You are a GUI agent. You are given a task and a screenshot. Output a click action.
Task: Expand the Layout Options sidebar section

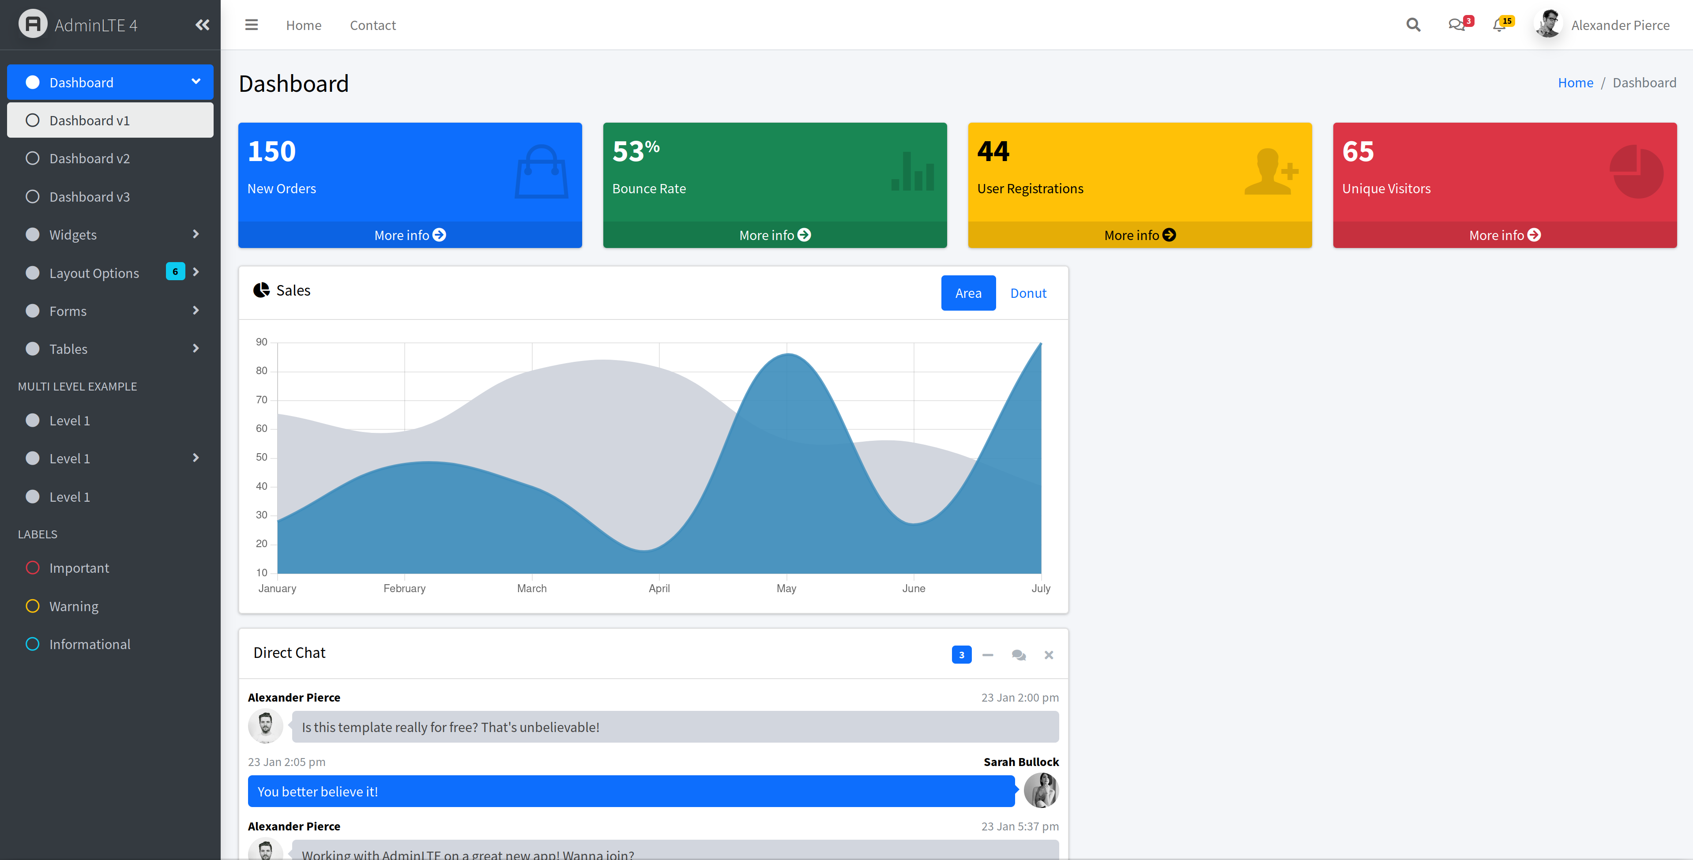[109, 272]
